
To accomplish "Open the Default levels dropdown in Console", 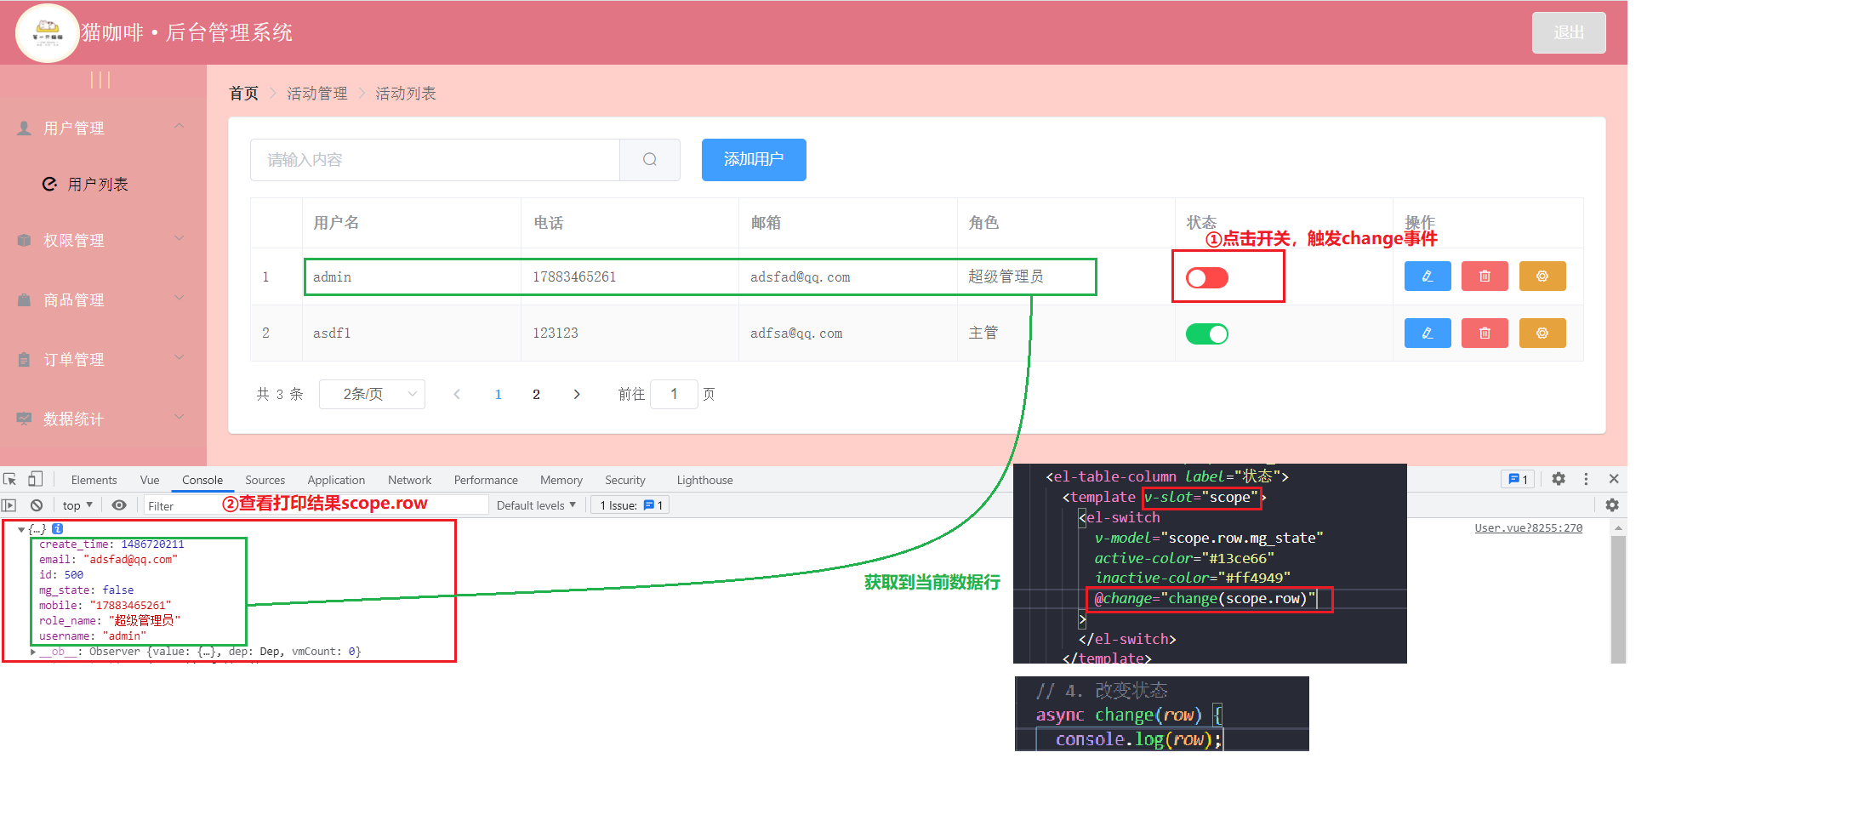I will click(x=536, y=504).
